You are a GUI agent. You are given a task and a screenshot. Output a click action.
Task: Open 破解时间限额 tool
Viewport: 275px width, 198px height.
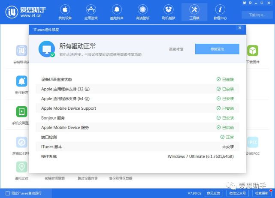pos(55,178)
